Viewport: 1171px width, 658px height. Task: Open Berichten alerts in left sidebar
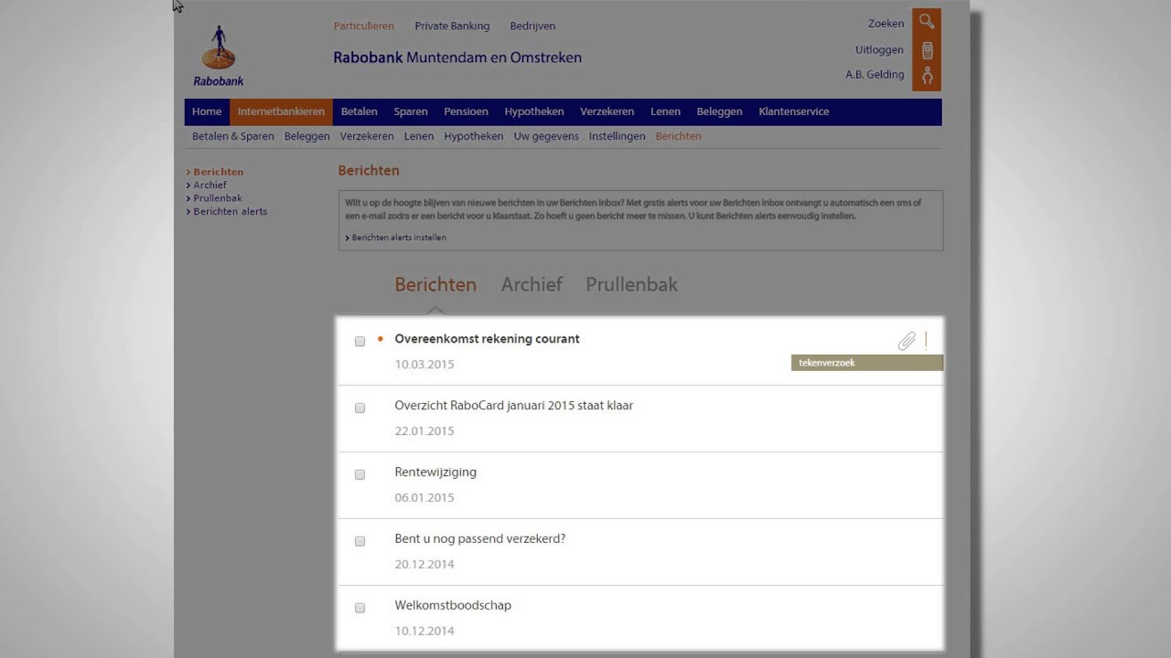231,211
